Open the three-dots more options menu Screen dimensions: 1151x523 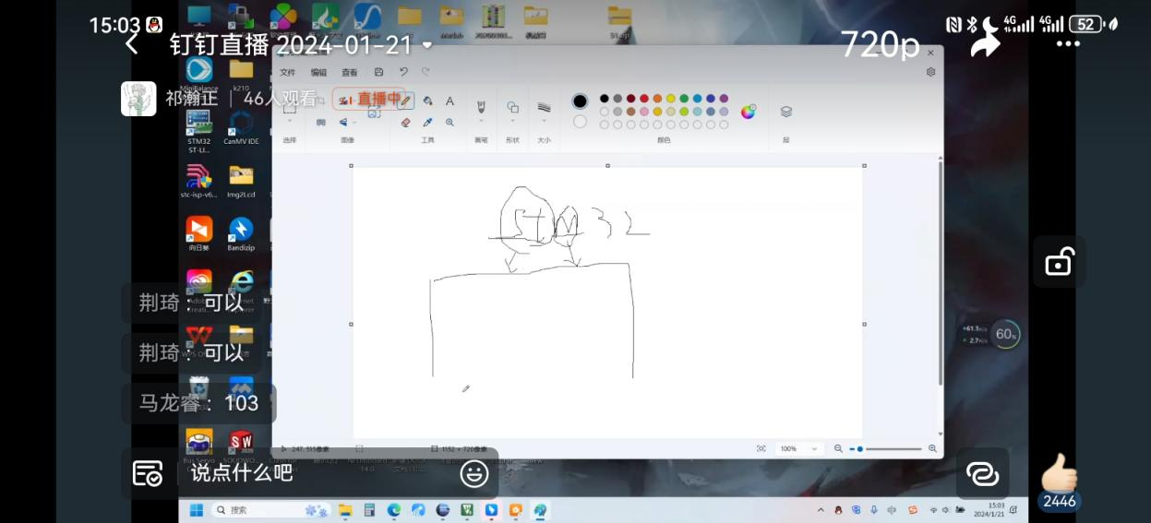click(1068, 44)
